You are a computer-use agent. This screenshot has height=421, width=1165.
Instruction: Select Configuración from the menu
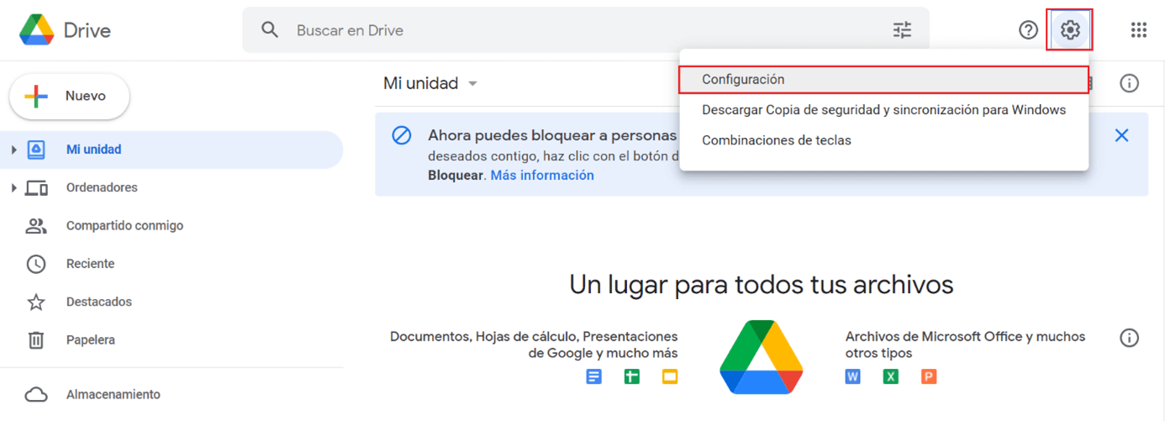click(883, 80)
